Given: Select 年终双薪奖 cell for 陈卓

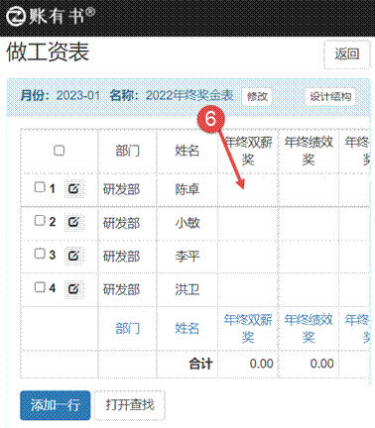Looking at the screenshot, I should (248, 190).
